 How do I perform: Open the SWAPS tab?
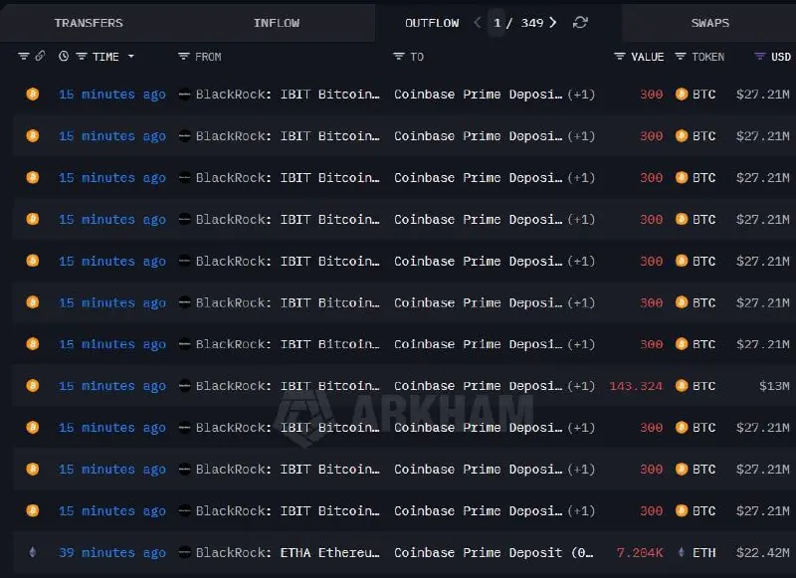tap(709, 23)
